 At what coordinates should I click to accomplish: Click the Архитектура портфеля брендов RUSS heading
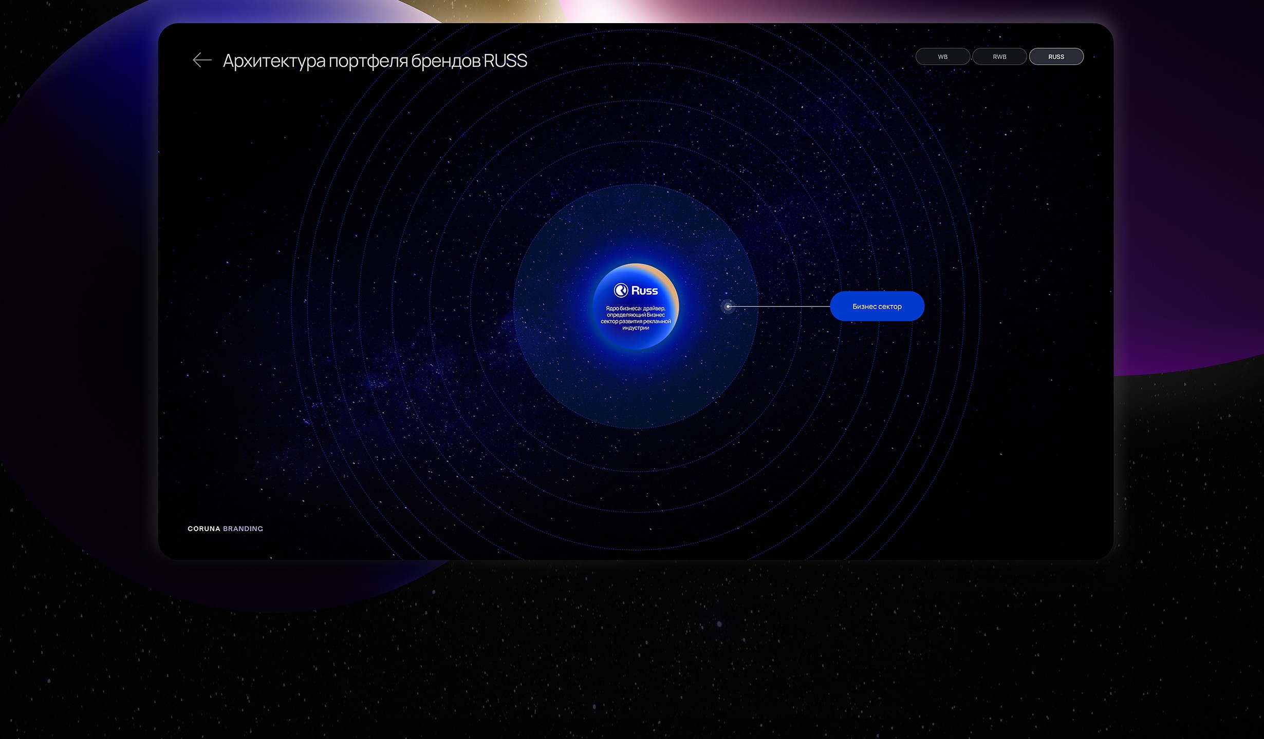click(x=375, y=61)
